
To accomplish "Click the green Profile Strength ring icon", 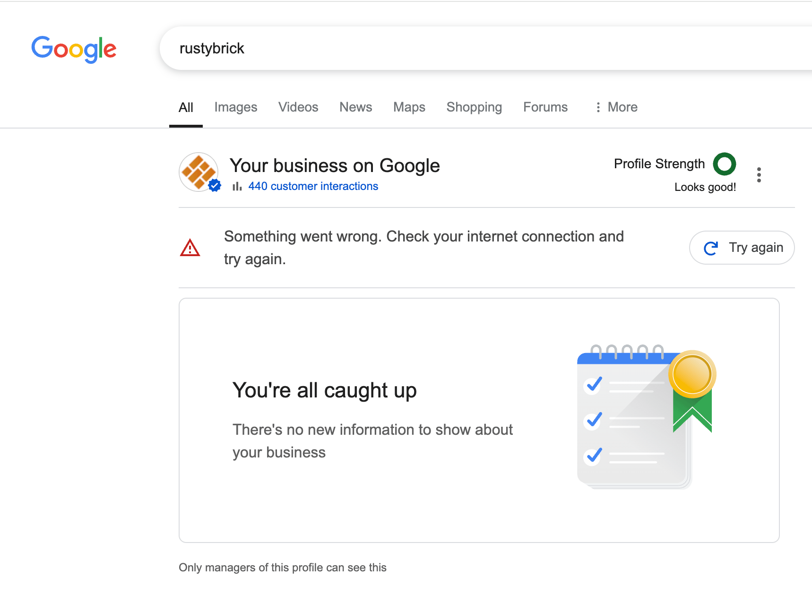I will (x=725, y=164).
